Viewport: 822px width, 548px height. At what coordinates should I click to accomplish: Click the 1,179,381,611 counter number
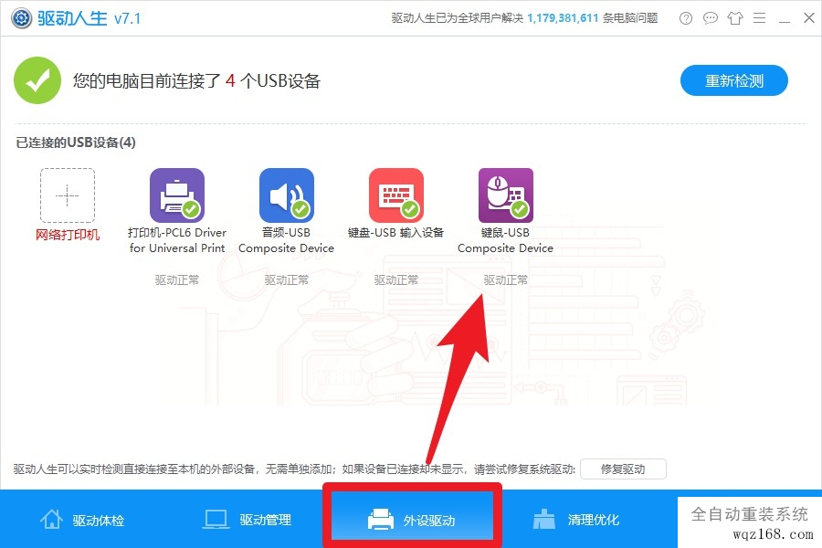(x=563, y=18)
